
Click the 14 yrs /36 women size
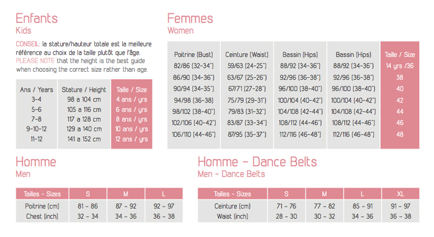pyautogui.click(x=400, y=66)
